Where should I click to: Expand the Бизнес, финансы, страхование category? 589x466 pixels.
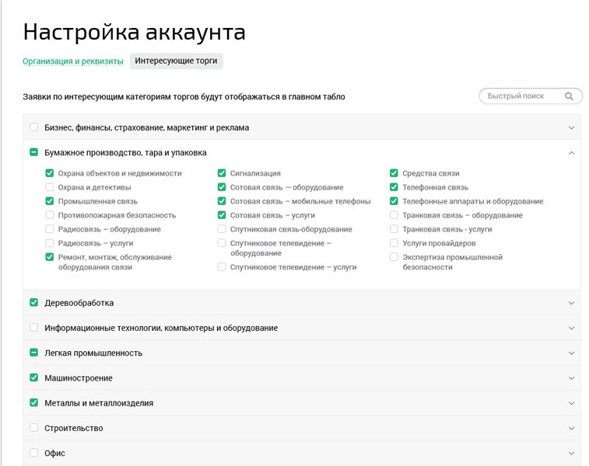[x=571, y=127]
